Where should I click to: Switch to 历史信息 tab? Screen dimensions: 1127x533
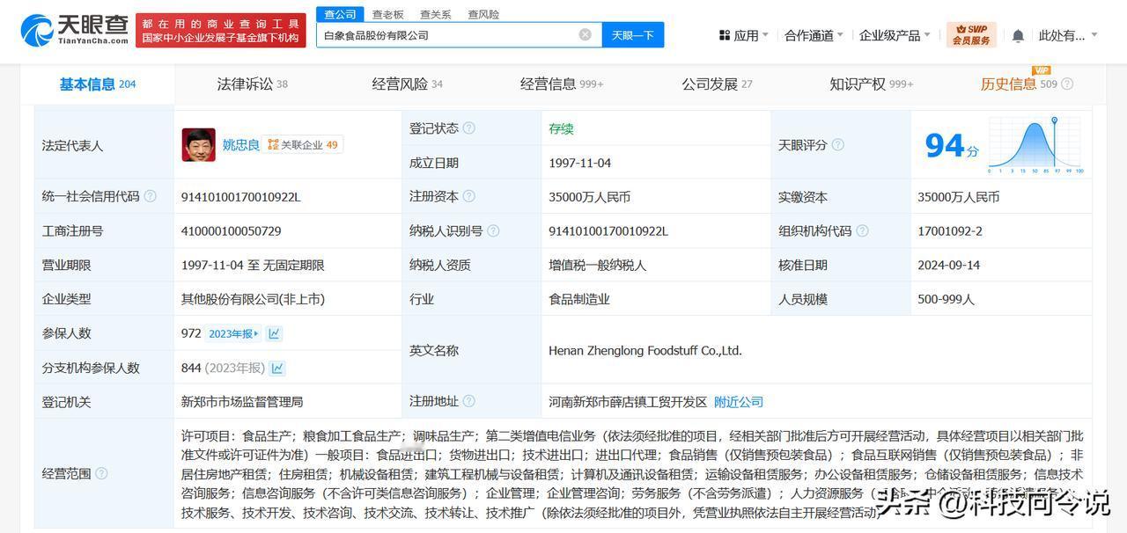point(1018,84)
